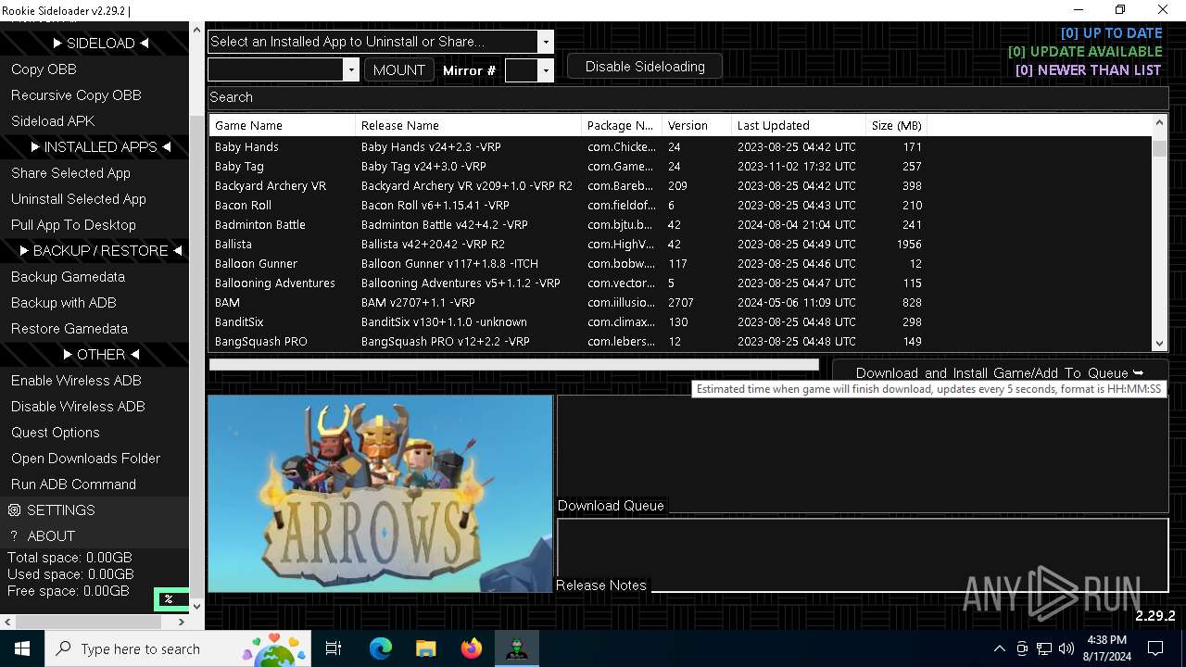The height and width of the screenshot is (667, 1186).
Task: Click game list scrollbar up arrow
Action: tap(1159, 123)
